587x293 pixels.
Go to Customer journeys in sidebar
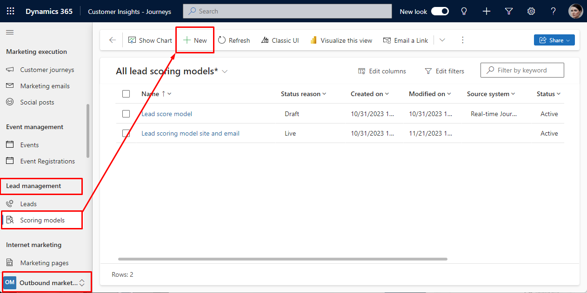[46, 70]
